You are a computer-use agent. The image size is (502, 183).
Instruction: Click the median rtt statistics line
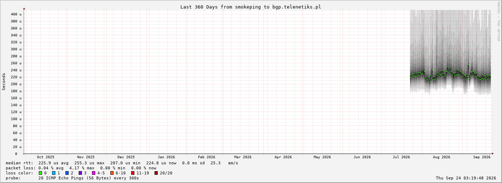pyautogui.click(x=122, y=163)
